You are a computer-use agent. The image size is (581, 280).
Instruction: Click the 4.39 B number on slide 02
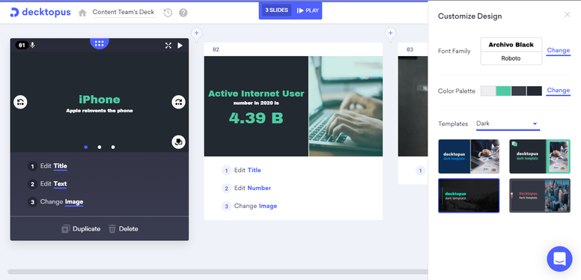pyautogui.click(x=256, y=118)
